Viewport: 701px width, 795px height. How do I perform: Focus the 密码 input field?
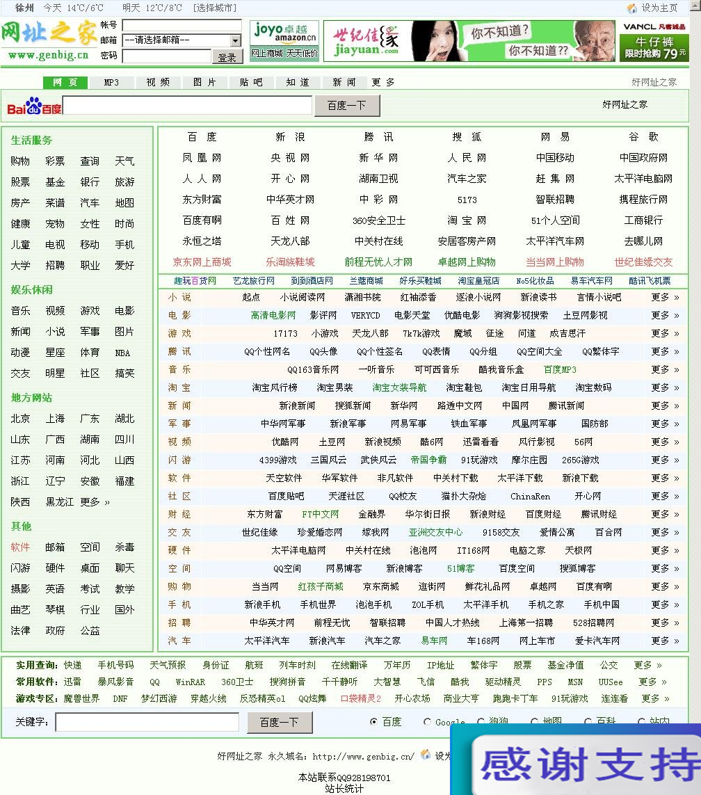(167, 56)
